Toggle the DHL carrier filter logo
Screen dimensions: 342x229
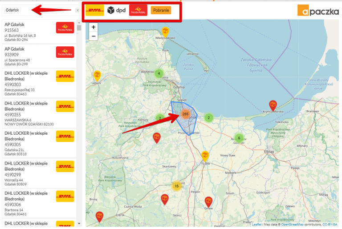point(94,10)
